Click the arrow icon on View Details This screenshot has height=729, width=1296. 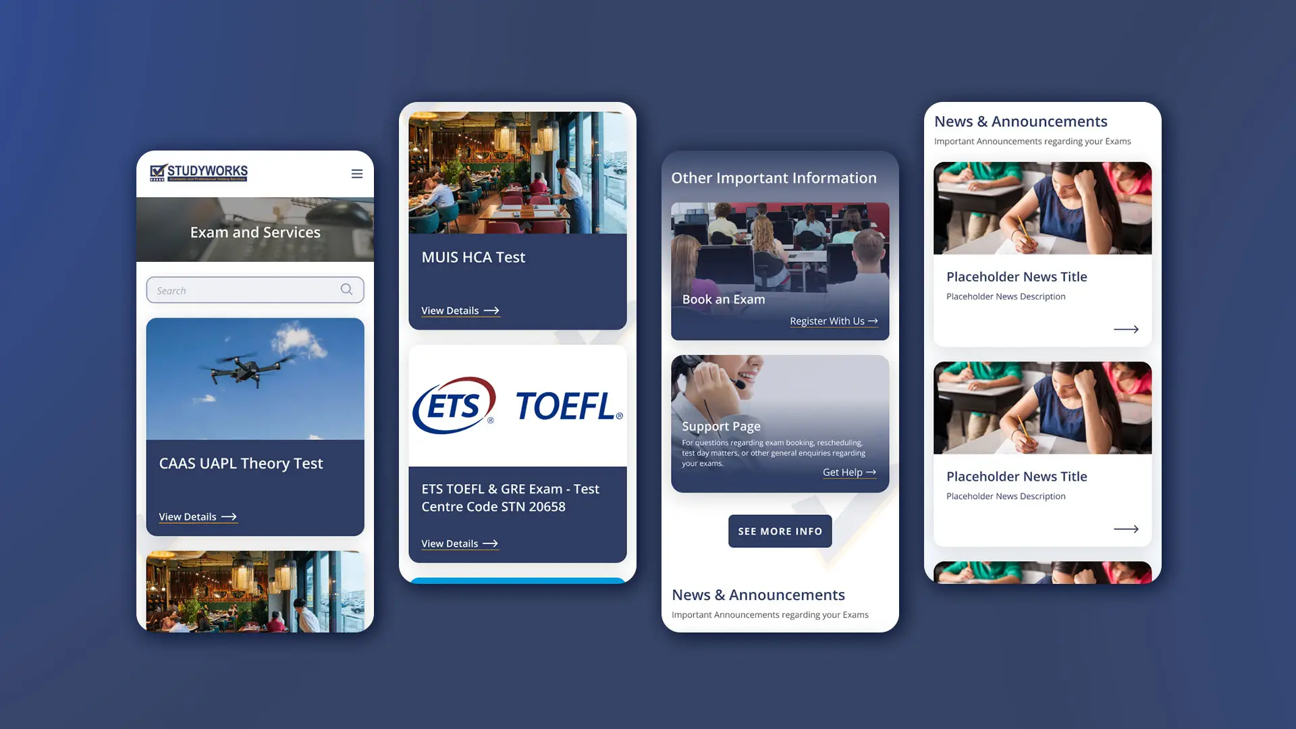tap(229, 516)
